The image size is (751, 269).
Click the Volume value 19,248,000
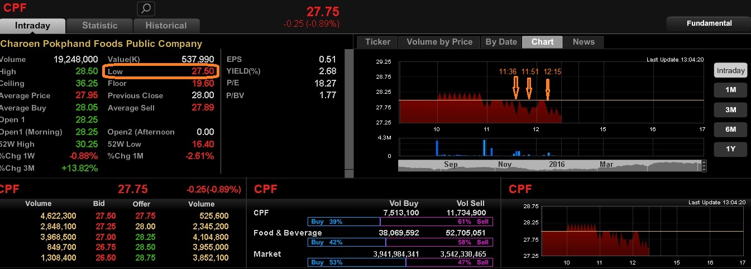[x=76, y=59]
